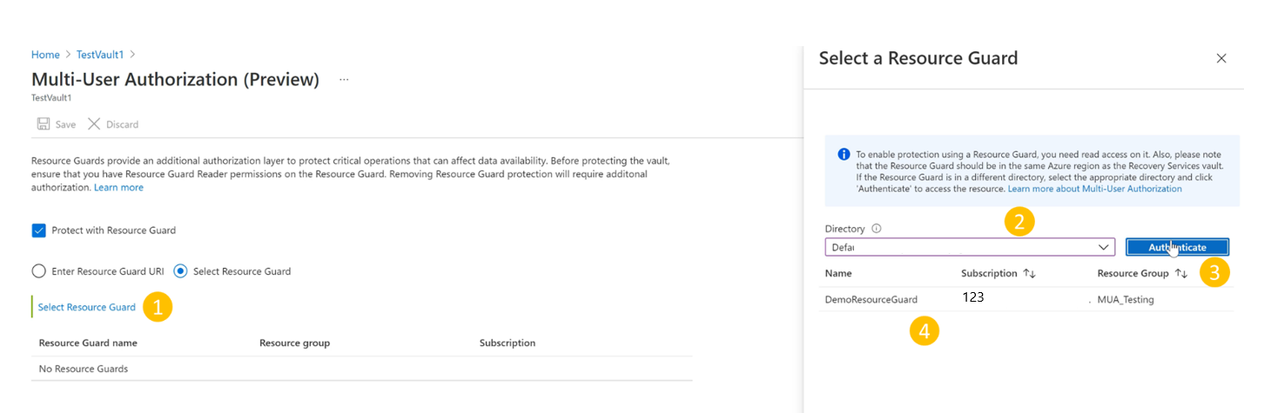Select Enter Resource Guard URI radio
The image size is (1271, 413).
coord(38,271)
